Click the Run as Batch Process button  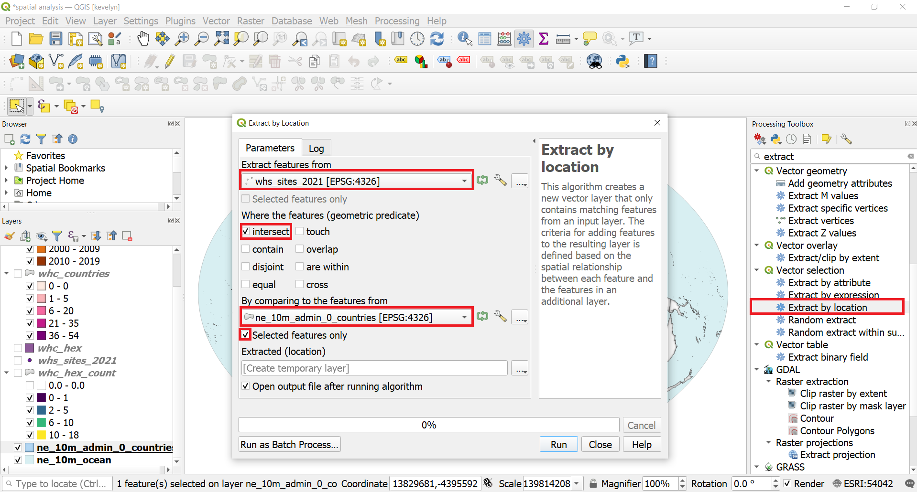(x=289, y=444)
